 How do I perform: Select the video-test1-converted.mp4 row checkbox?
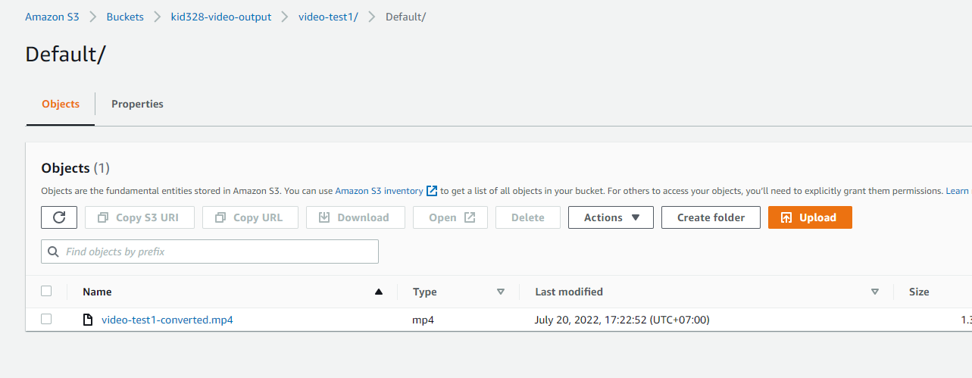(x=46, y=319)
